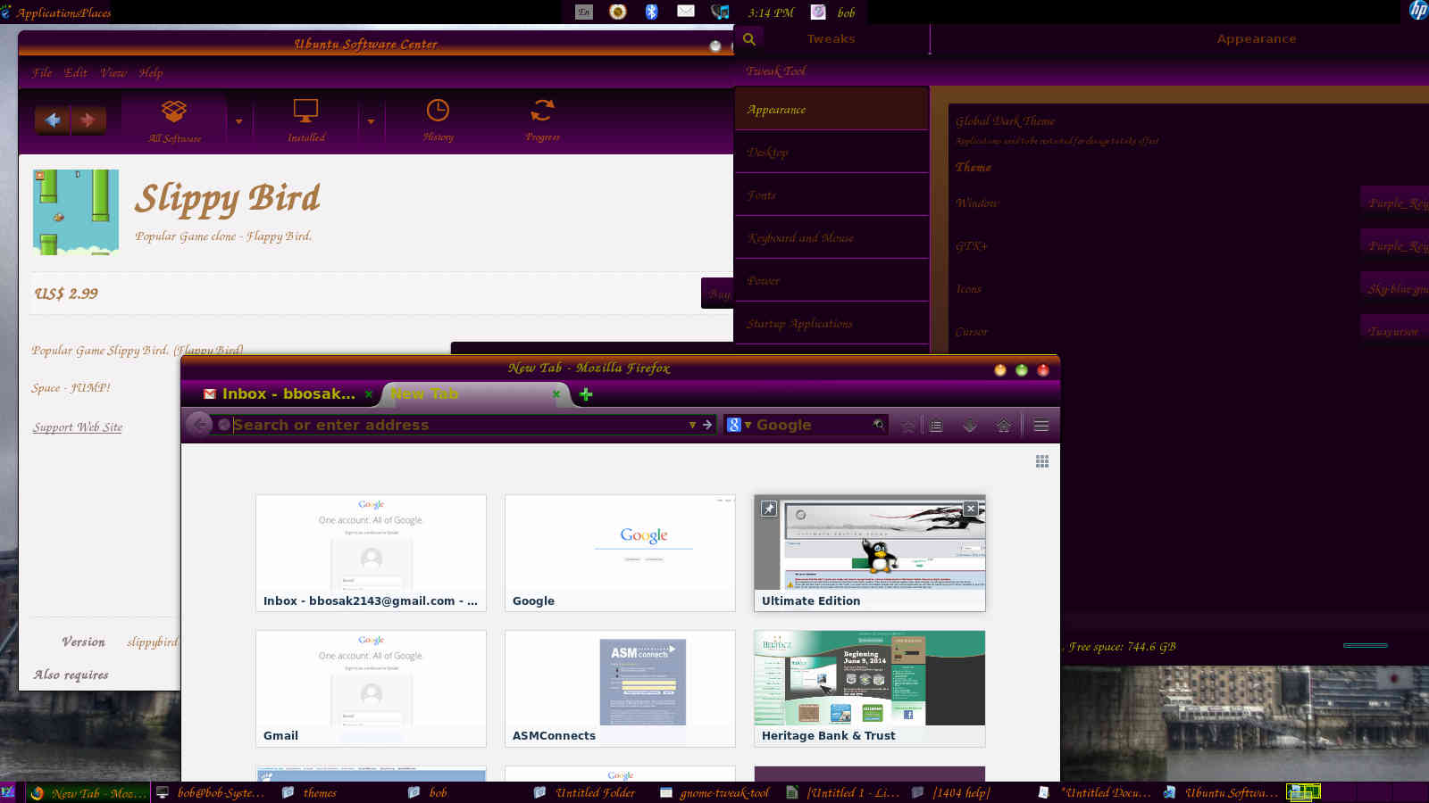
Task: Close the New Tab in Firefox
Action: tap(556, 393)
